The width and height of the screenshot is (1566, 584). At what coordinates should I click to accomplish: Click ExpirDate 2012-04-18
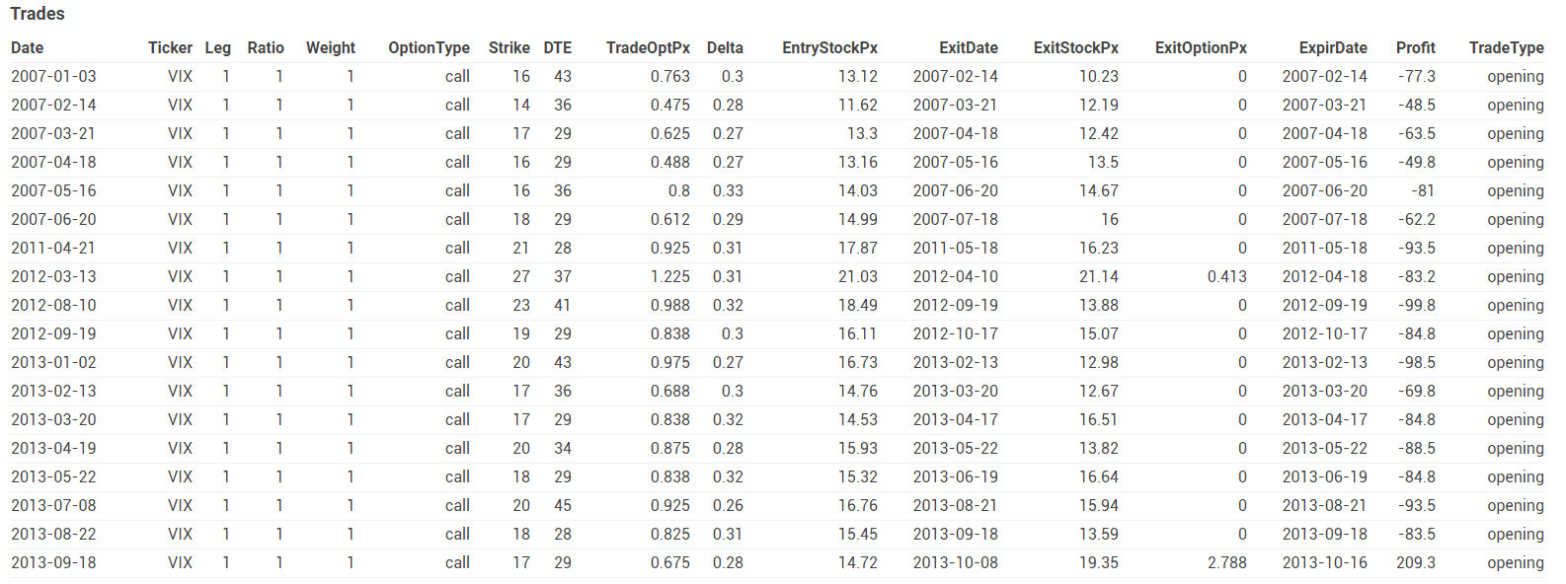pyautogui.click(x=1325, y=276)
